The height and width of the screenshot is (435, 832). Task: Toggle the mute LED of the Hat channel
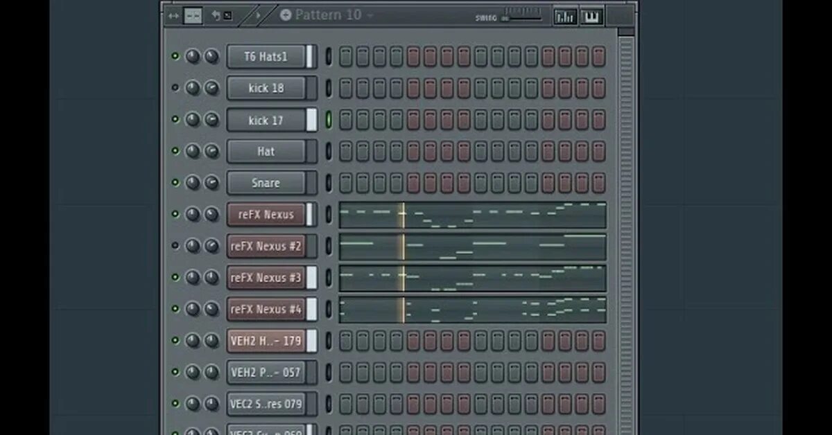coord(175,151)
